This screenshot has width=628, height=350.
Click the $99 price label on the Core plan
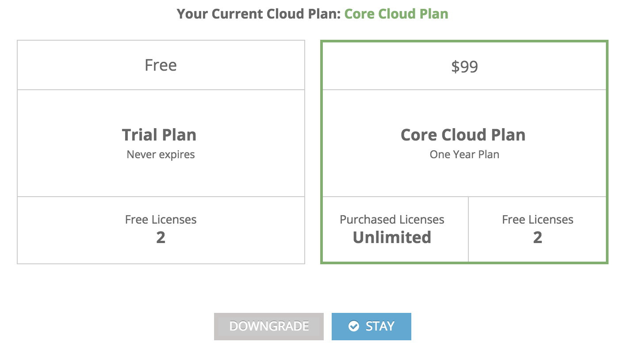tap(464, 65)
